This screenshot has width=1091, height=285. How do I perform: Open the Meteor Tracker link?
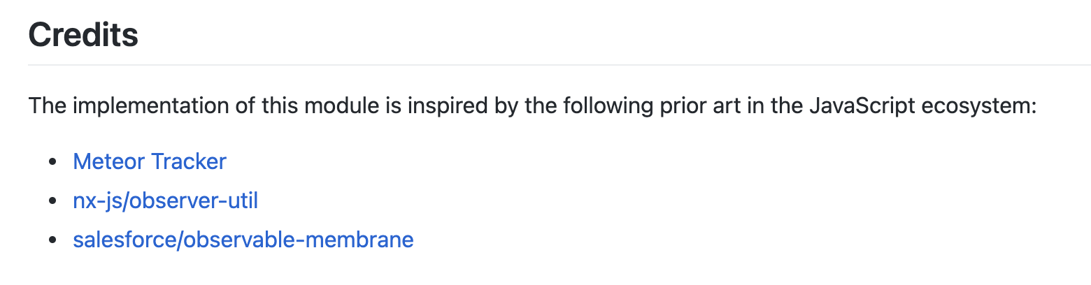150,162
